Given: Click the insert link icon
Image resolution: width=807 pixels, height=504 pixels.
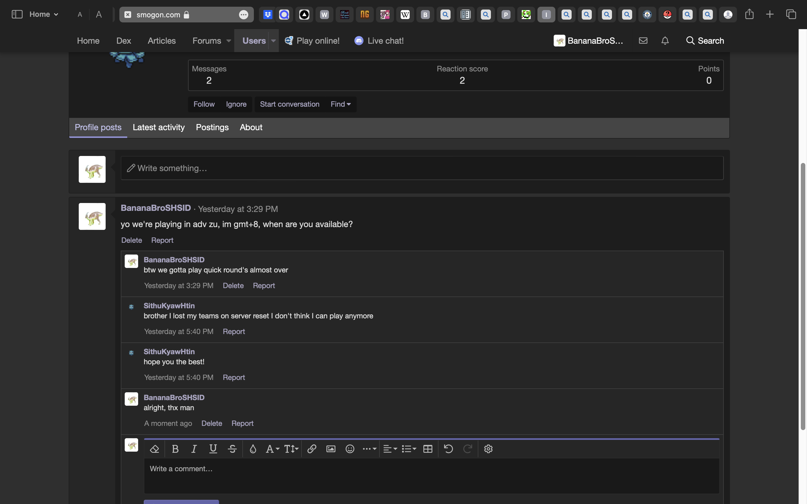Looking at the screenshot, I should coord(312,449).
